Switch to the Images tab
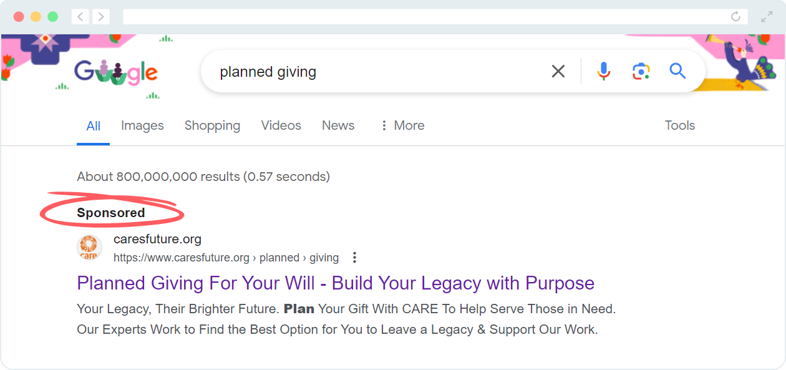Image resolution: width=786 pixels, height=370 pixels. [142, 125]
